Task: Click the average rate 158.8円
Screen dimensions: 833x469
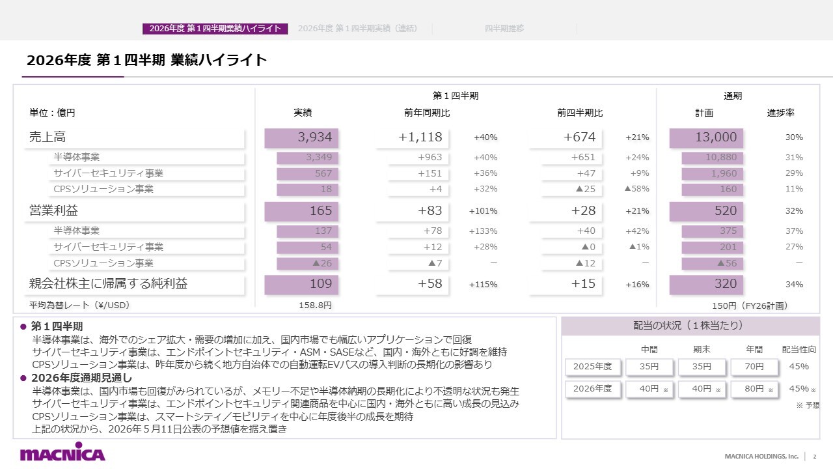Action: (315, 305)
